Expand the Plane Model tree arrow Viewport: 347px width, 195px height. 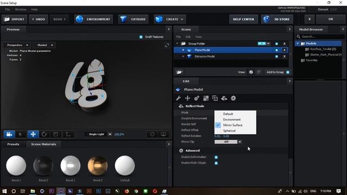coord(183,50)
